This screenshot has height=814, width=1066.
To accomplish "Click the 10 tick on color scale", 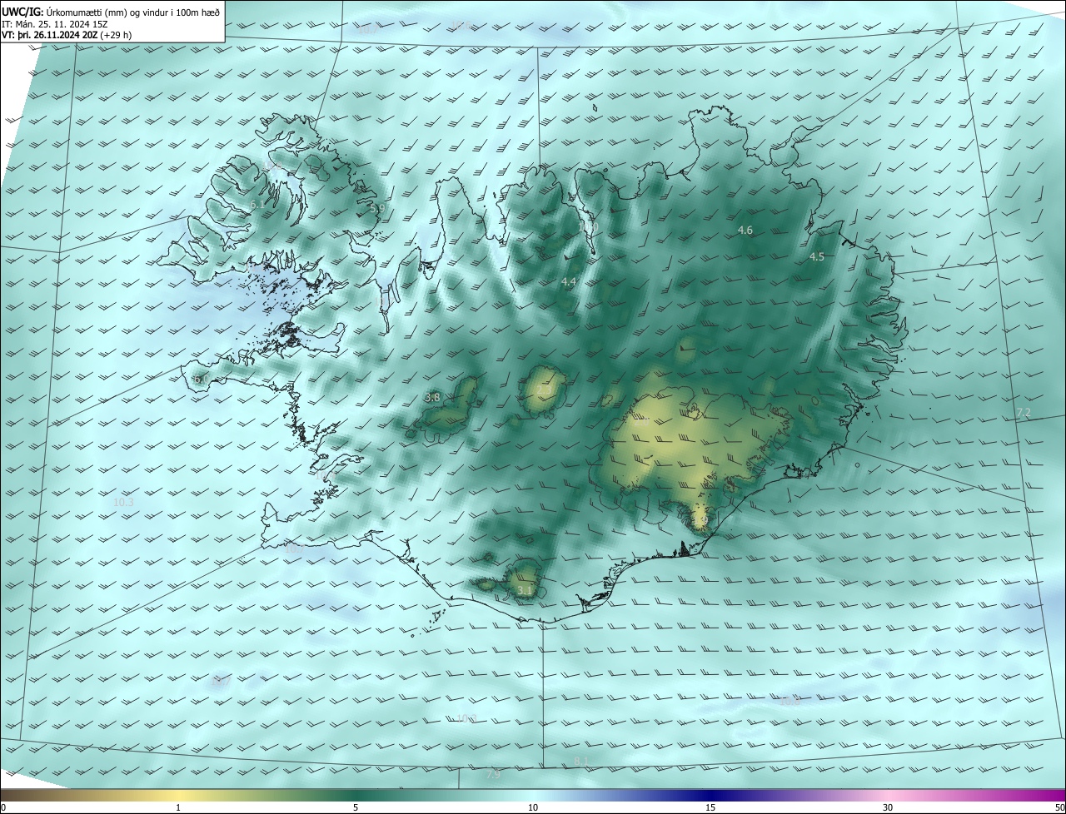I will (x=533, y=807).
